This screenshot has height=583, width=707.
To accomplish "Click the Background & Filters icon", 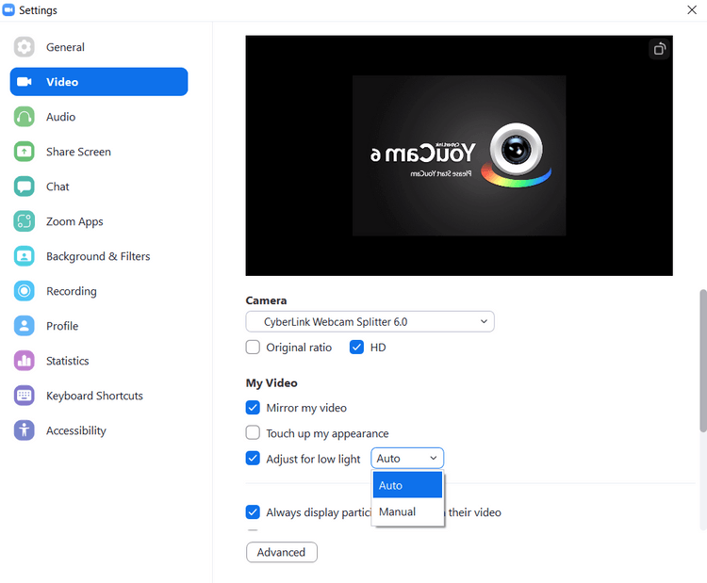I will click(x=25, y=256).
